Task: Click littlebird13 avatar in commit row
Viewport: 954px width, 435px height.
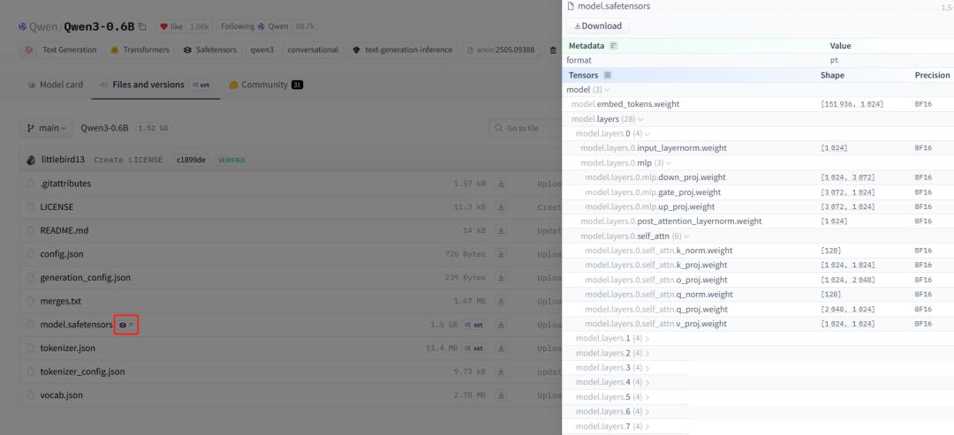Action: [31, 160]
